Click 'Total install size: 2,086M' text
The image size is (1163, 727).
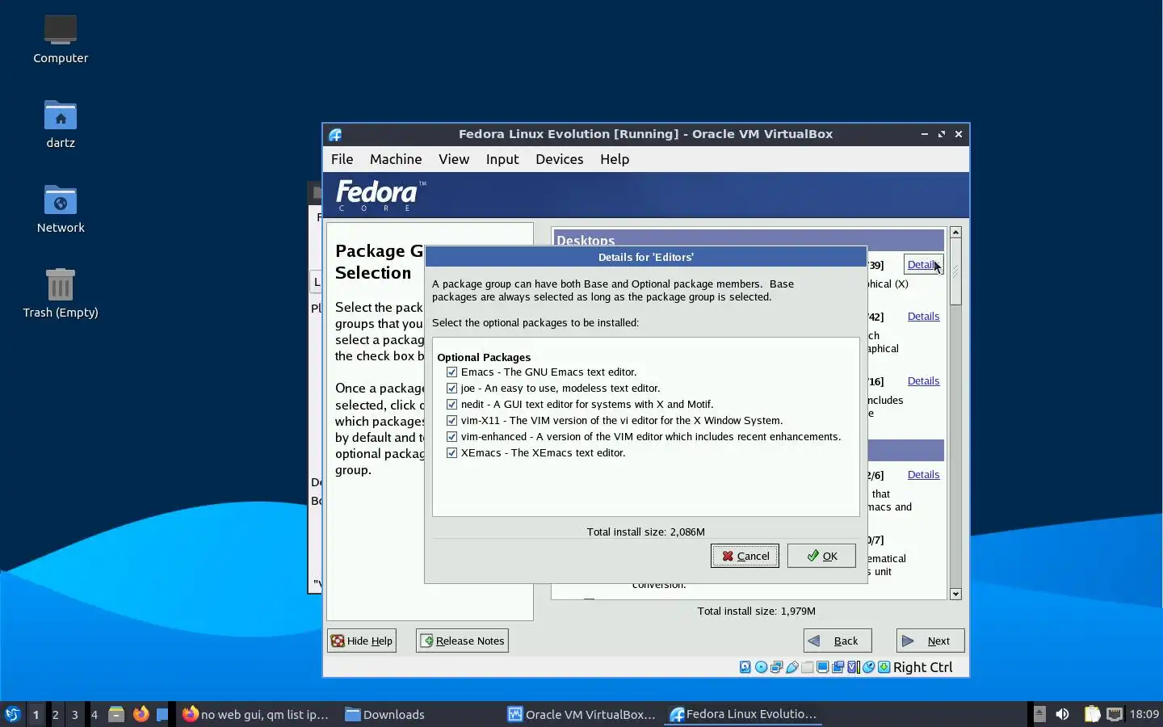[x=646, y=532]
